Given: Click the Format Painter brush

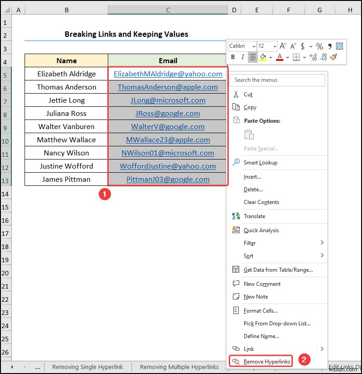Looking at the screenshot, I should click(334, 57).
